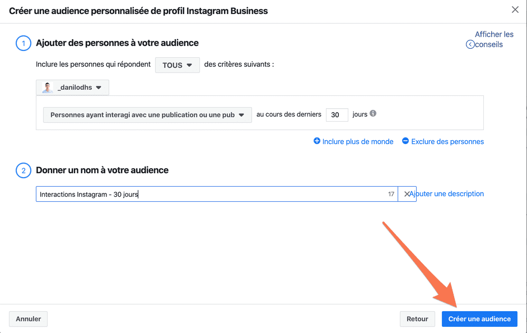This screenshot has width=527, height=333.
Task: Click the Créer une audience button
Action: pos(479,319)
